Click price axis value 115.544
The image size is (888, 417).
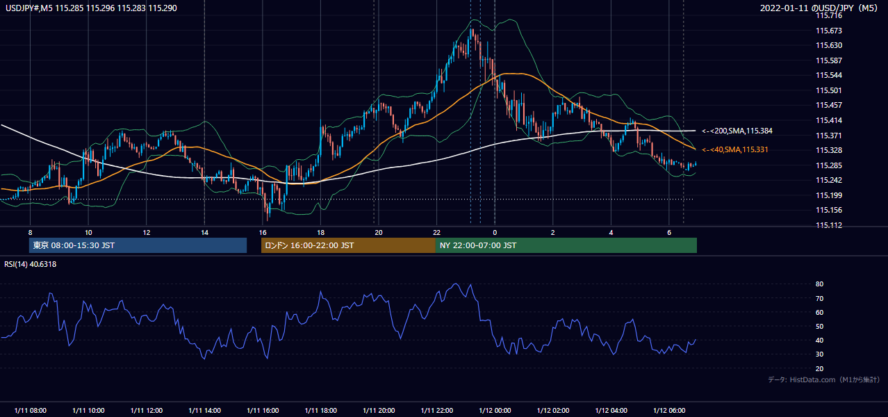828,75
